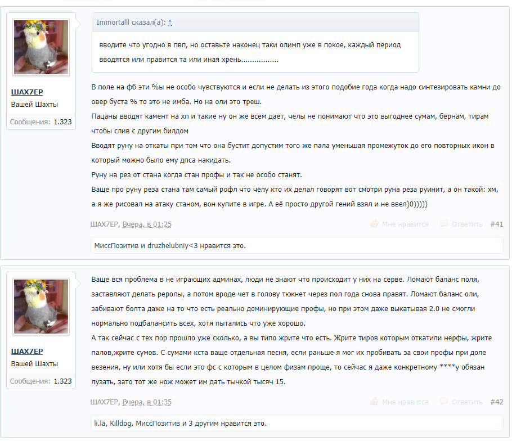Open post #41 permalink
Screen dimensions: 512x441
497,224
